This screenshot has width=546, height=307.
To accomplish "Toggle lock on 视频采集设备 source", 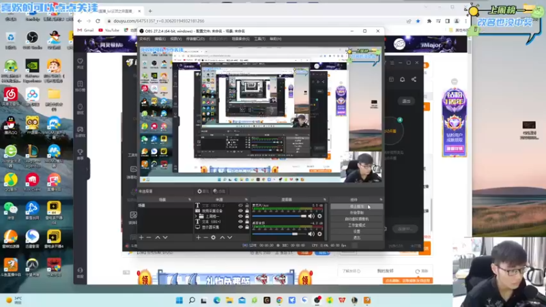I will coord(247,211).
